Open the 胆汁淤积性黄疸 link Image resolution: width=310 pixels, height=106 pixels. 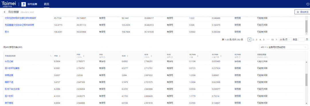(x=12, y=68)
